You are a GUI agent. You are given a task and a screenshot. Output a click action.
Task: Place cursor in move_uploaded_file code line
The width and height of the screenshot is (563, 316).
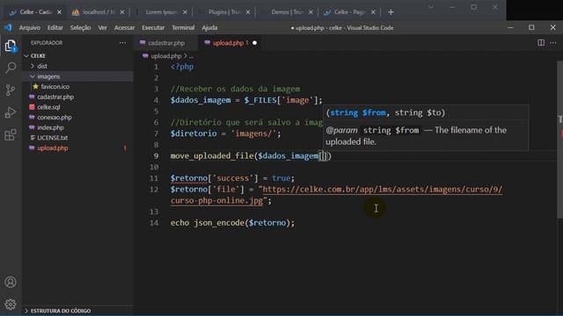[251, 156]
